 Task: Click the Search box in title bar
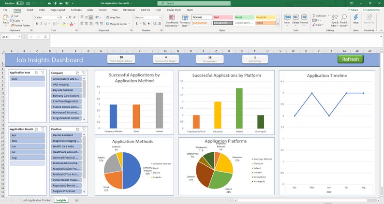(x=194, y=3)
